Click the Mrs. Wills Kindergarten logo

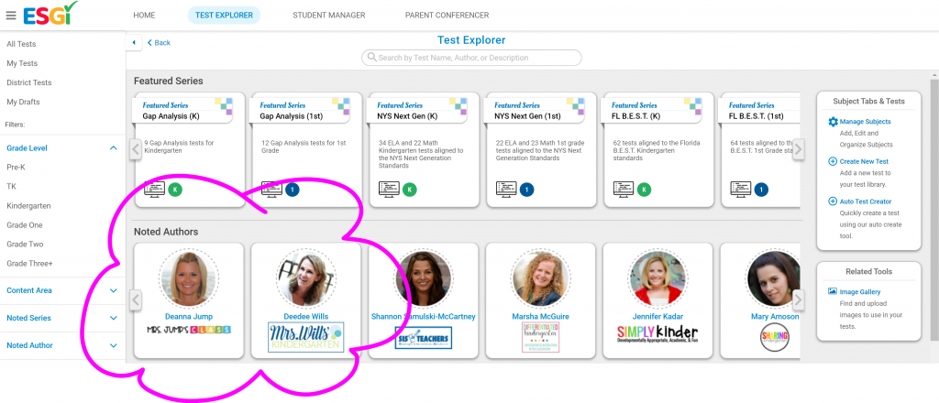(306, 337)
